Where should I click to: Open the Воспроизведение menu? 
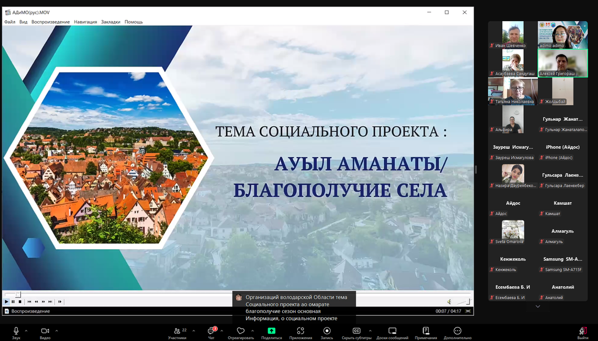click(50, 22)
